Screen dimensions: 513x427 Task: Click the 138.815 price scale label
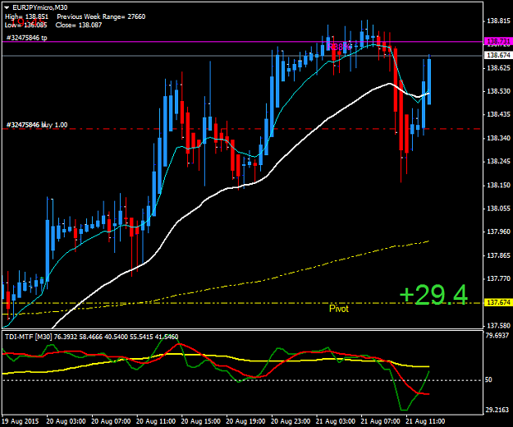[x=498, y=21]
